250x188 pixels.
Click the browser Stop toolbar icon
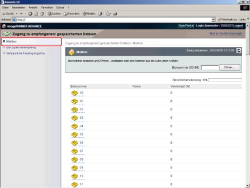coord(30,14)
